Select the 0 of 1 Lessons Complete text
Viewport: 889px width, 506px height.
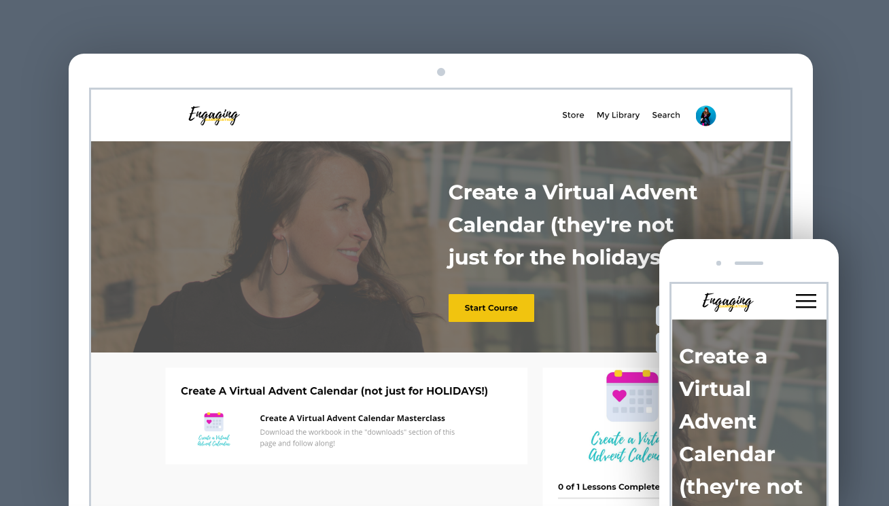point(608,487)
